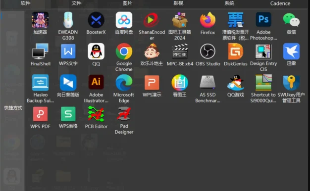310x191 pixels.
Task: Launch 图吧工具箱 2024 toolbox
Action: tap(180, 20)
